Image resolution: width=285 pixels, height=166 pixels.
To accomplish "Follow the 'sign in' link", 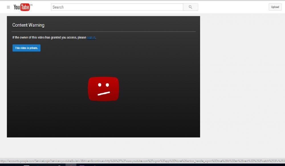I will [x=91, y=38].
